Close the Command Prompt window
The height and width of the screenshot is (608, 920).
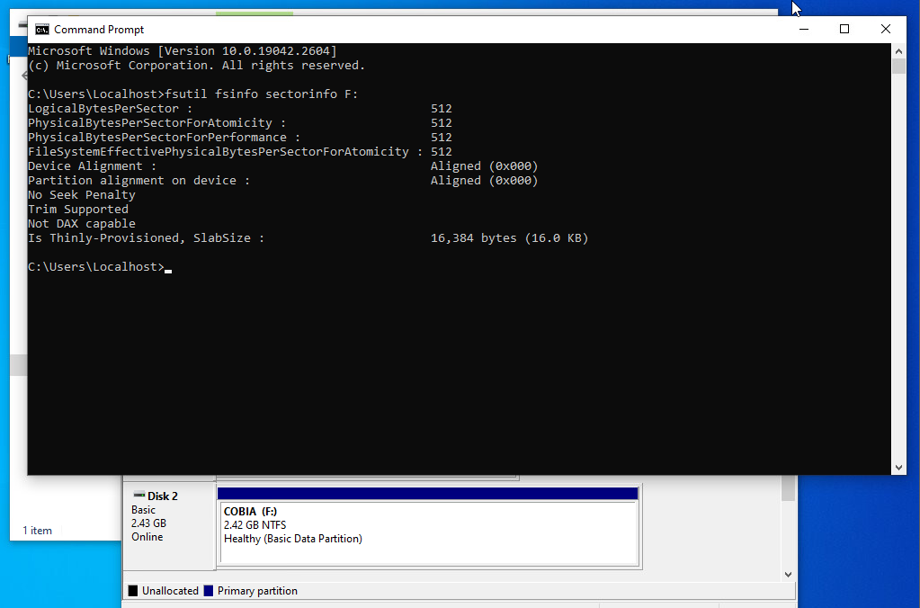coord(886,30)
